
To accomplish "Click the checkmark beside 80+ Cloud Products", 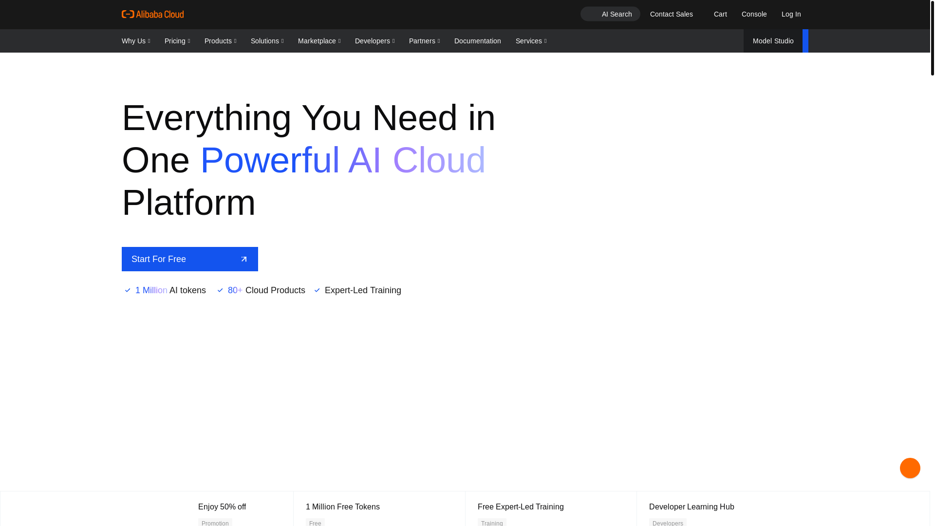I will [x=220, y=290].
